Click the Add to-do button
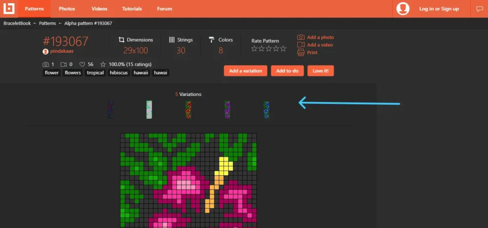 click(x=287, y=71)
